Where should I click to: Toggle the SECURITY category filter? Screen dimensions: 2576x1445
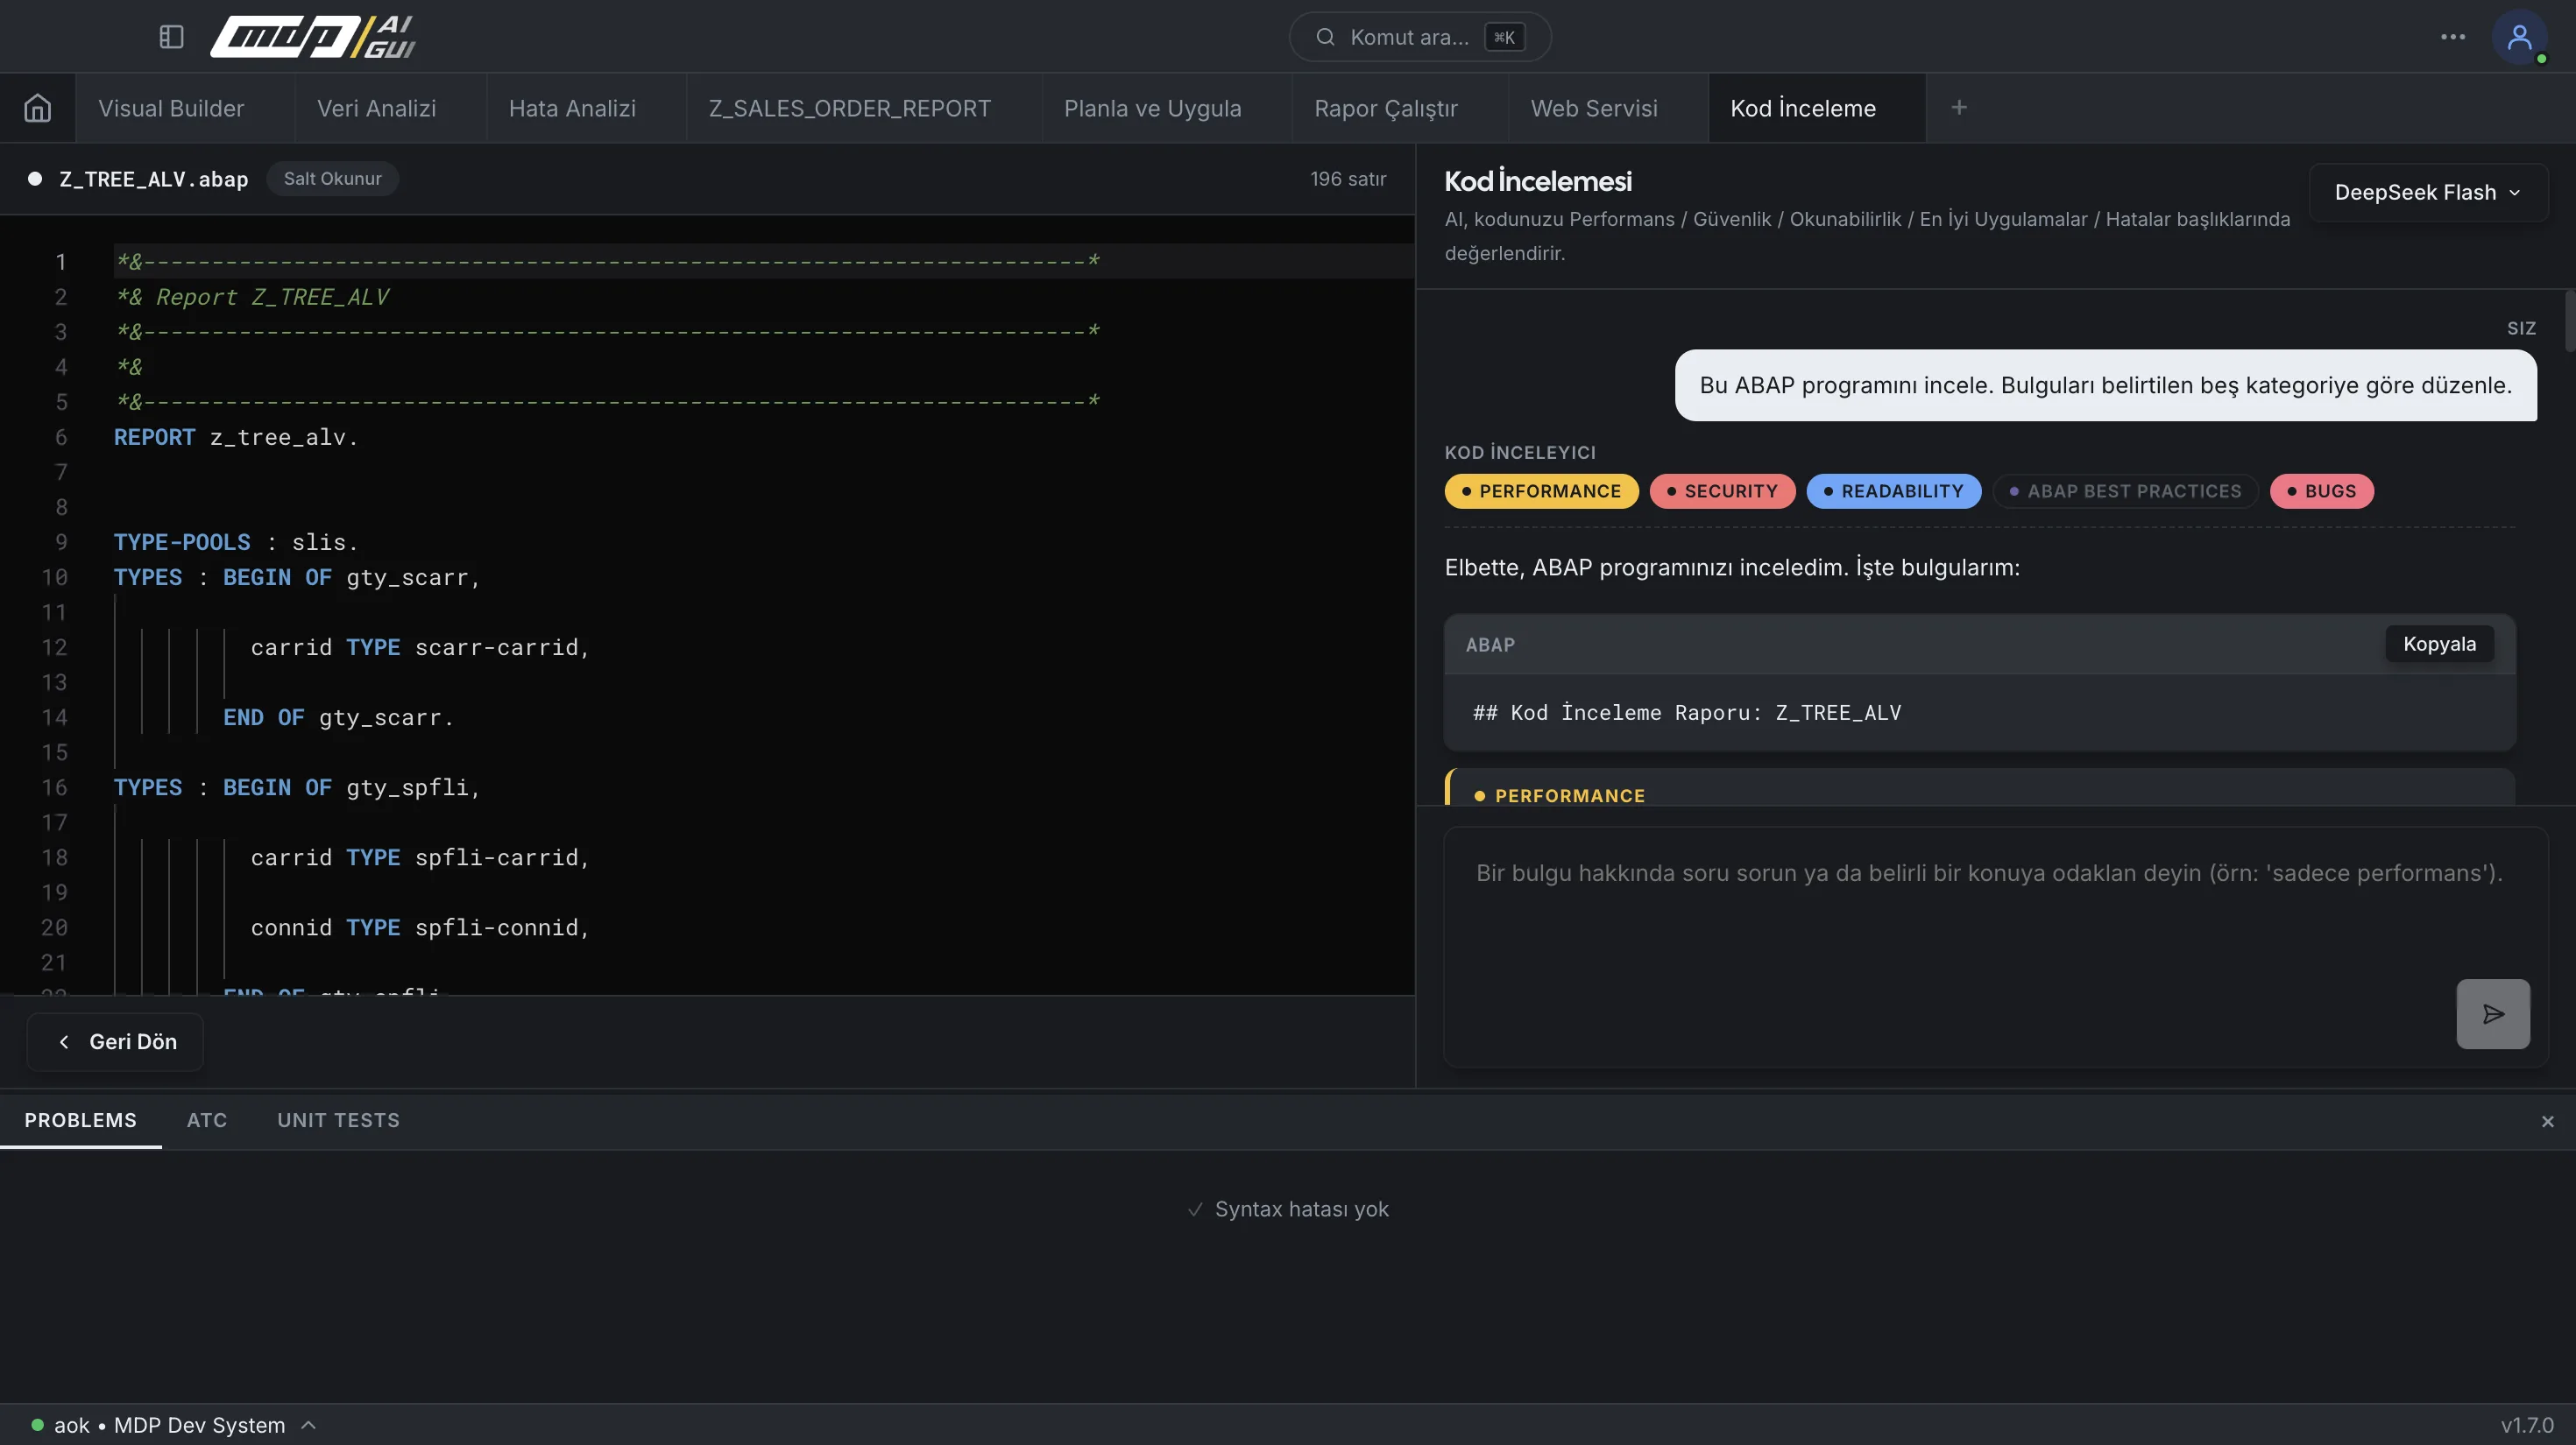[1721, 491]
